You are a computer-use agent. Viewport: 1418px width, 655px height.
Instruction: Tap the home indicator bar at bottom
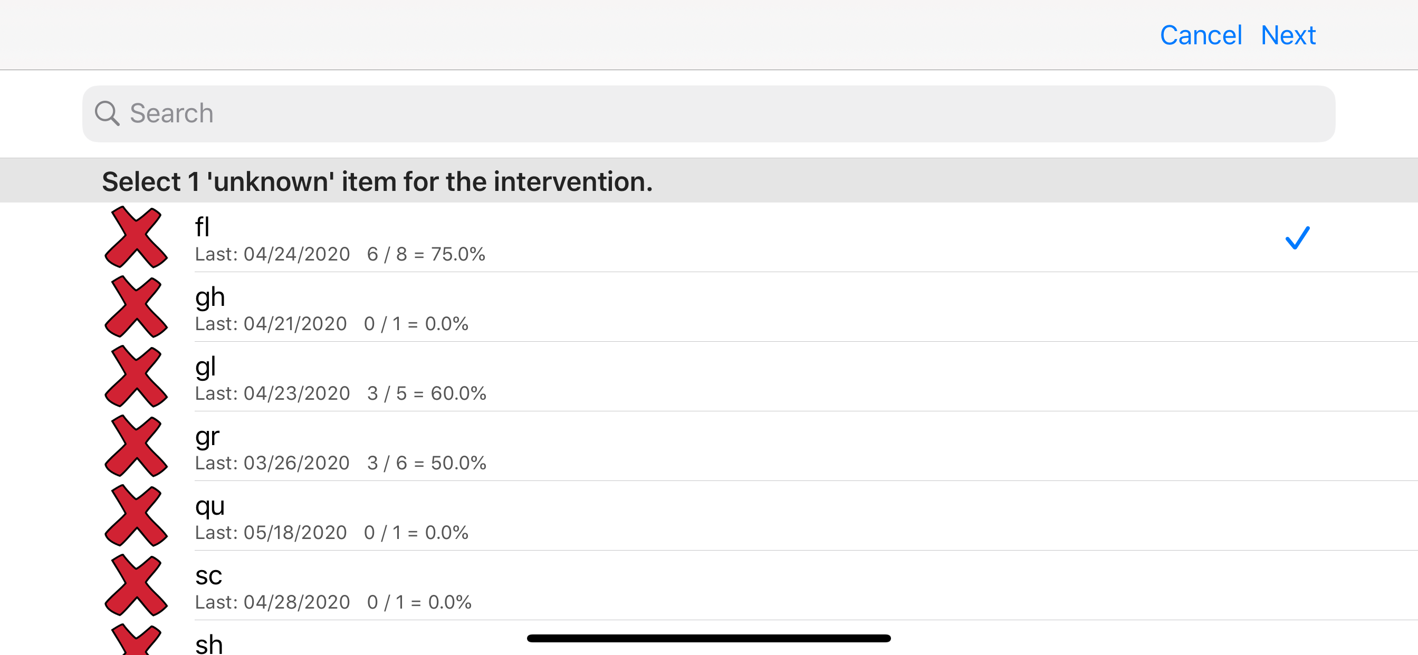pos(709,638)
